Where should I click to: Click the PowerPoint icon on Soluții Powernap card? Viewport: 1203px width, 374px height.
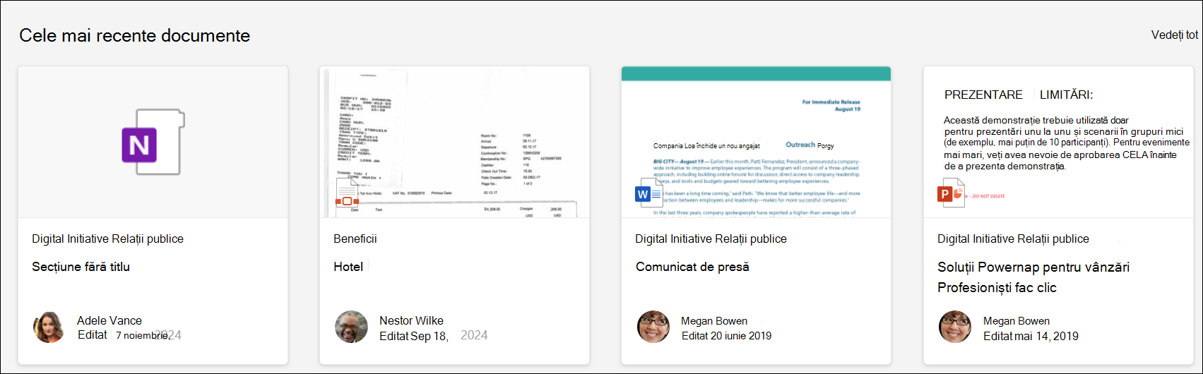click(951, 193)
